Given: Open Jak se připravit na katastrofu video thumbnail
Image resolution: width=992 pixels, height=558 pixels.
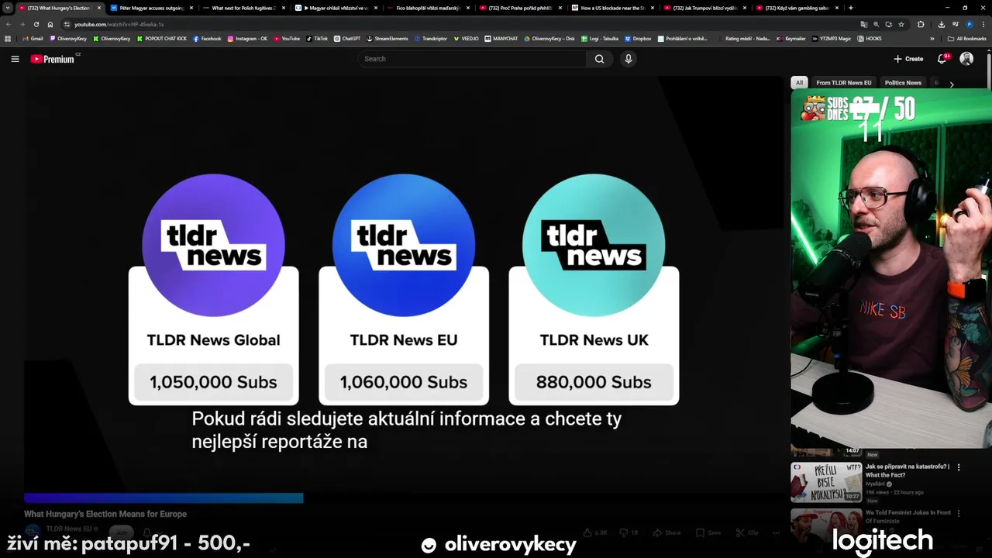Looking at the screenshot, I should coord(825,482).
